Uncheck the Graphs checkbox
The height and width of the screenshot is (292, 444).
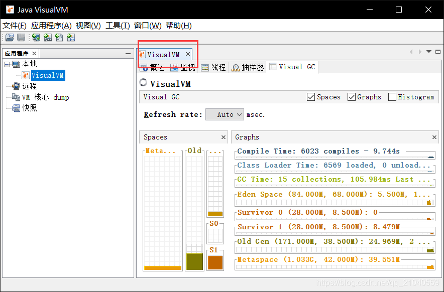coord(352,97)
